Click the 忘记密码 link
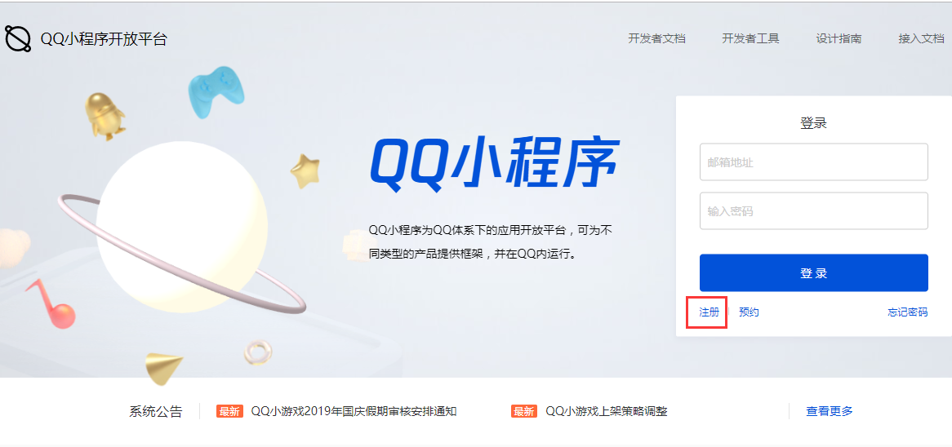The width and height of the screenshot is (952, 447). pos(908,312)
